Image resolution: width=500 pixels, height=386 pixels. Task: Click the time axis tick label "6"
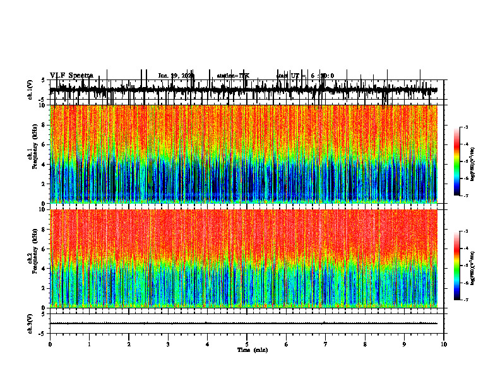(x=287, y=344)
